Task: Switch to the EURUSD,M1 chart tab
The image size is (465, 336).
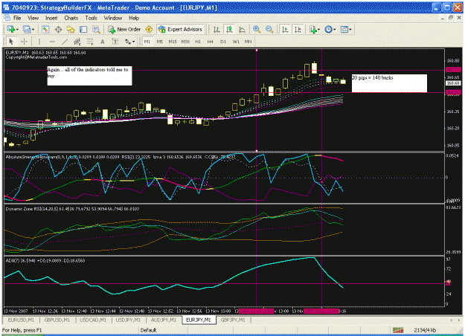Action: pyautogui.click(x=21, y=320)
